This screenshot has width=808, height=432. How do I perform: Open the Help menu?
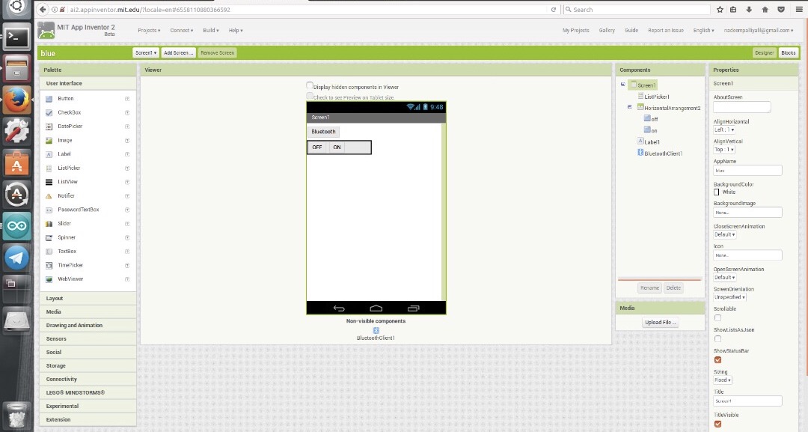236,31
